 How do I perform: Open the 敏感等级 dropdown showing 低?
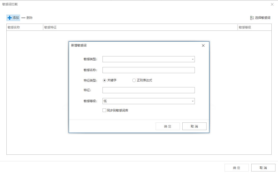point(149,101)
